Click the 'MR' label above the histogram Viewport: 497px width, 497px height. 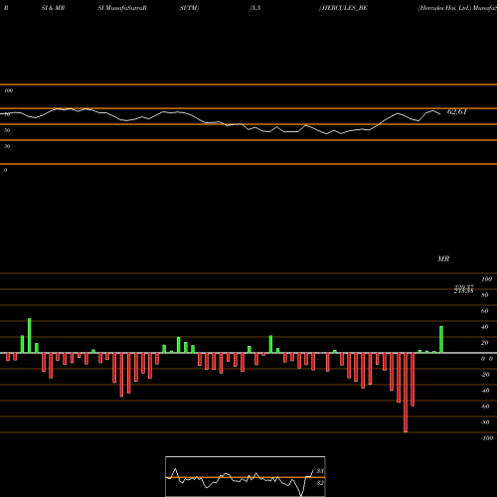pyautogui.click(x=443, y=258)
